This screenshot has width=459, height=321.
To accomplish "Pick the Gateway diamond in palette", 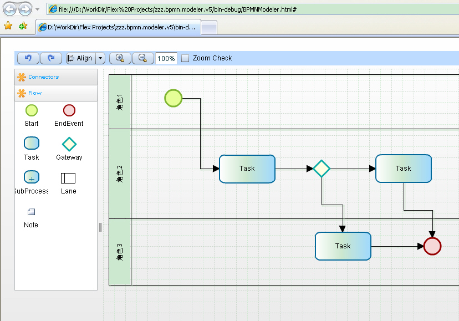I will click(x=69, y=144).
